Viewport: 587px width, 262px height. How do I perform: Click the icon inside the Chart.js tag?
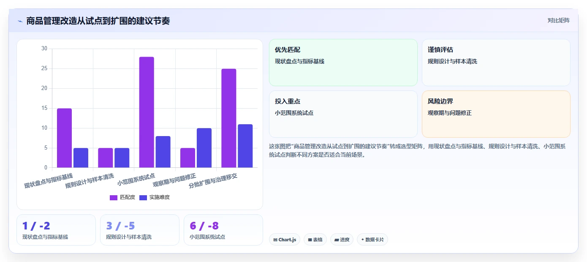275,240
